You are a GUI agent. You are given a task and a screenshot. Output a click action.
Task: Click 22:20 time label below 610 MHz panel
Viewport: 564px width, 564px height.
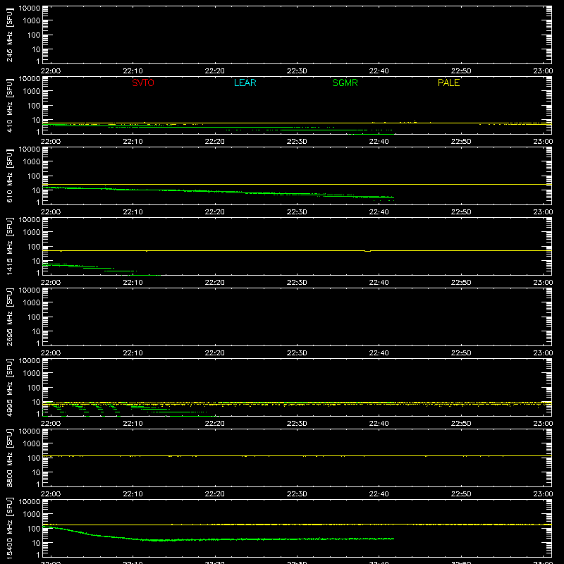tap(215, 212)
